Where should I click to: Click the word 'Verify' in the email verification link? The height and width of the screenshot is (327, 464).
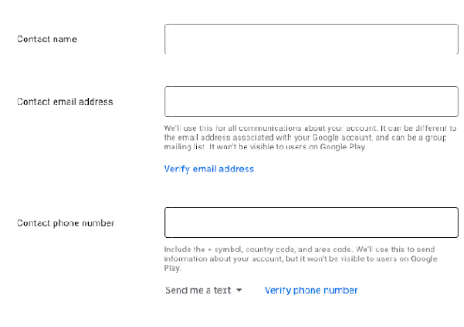click(x=177, y=169)
